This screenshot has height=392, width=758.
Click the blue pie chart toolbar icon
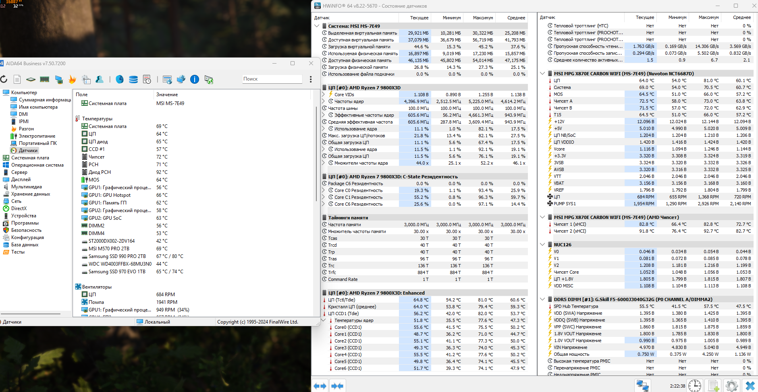click(120, 79)
